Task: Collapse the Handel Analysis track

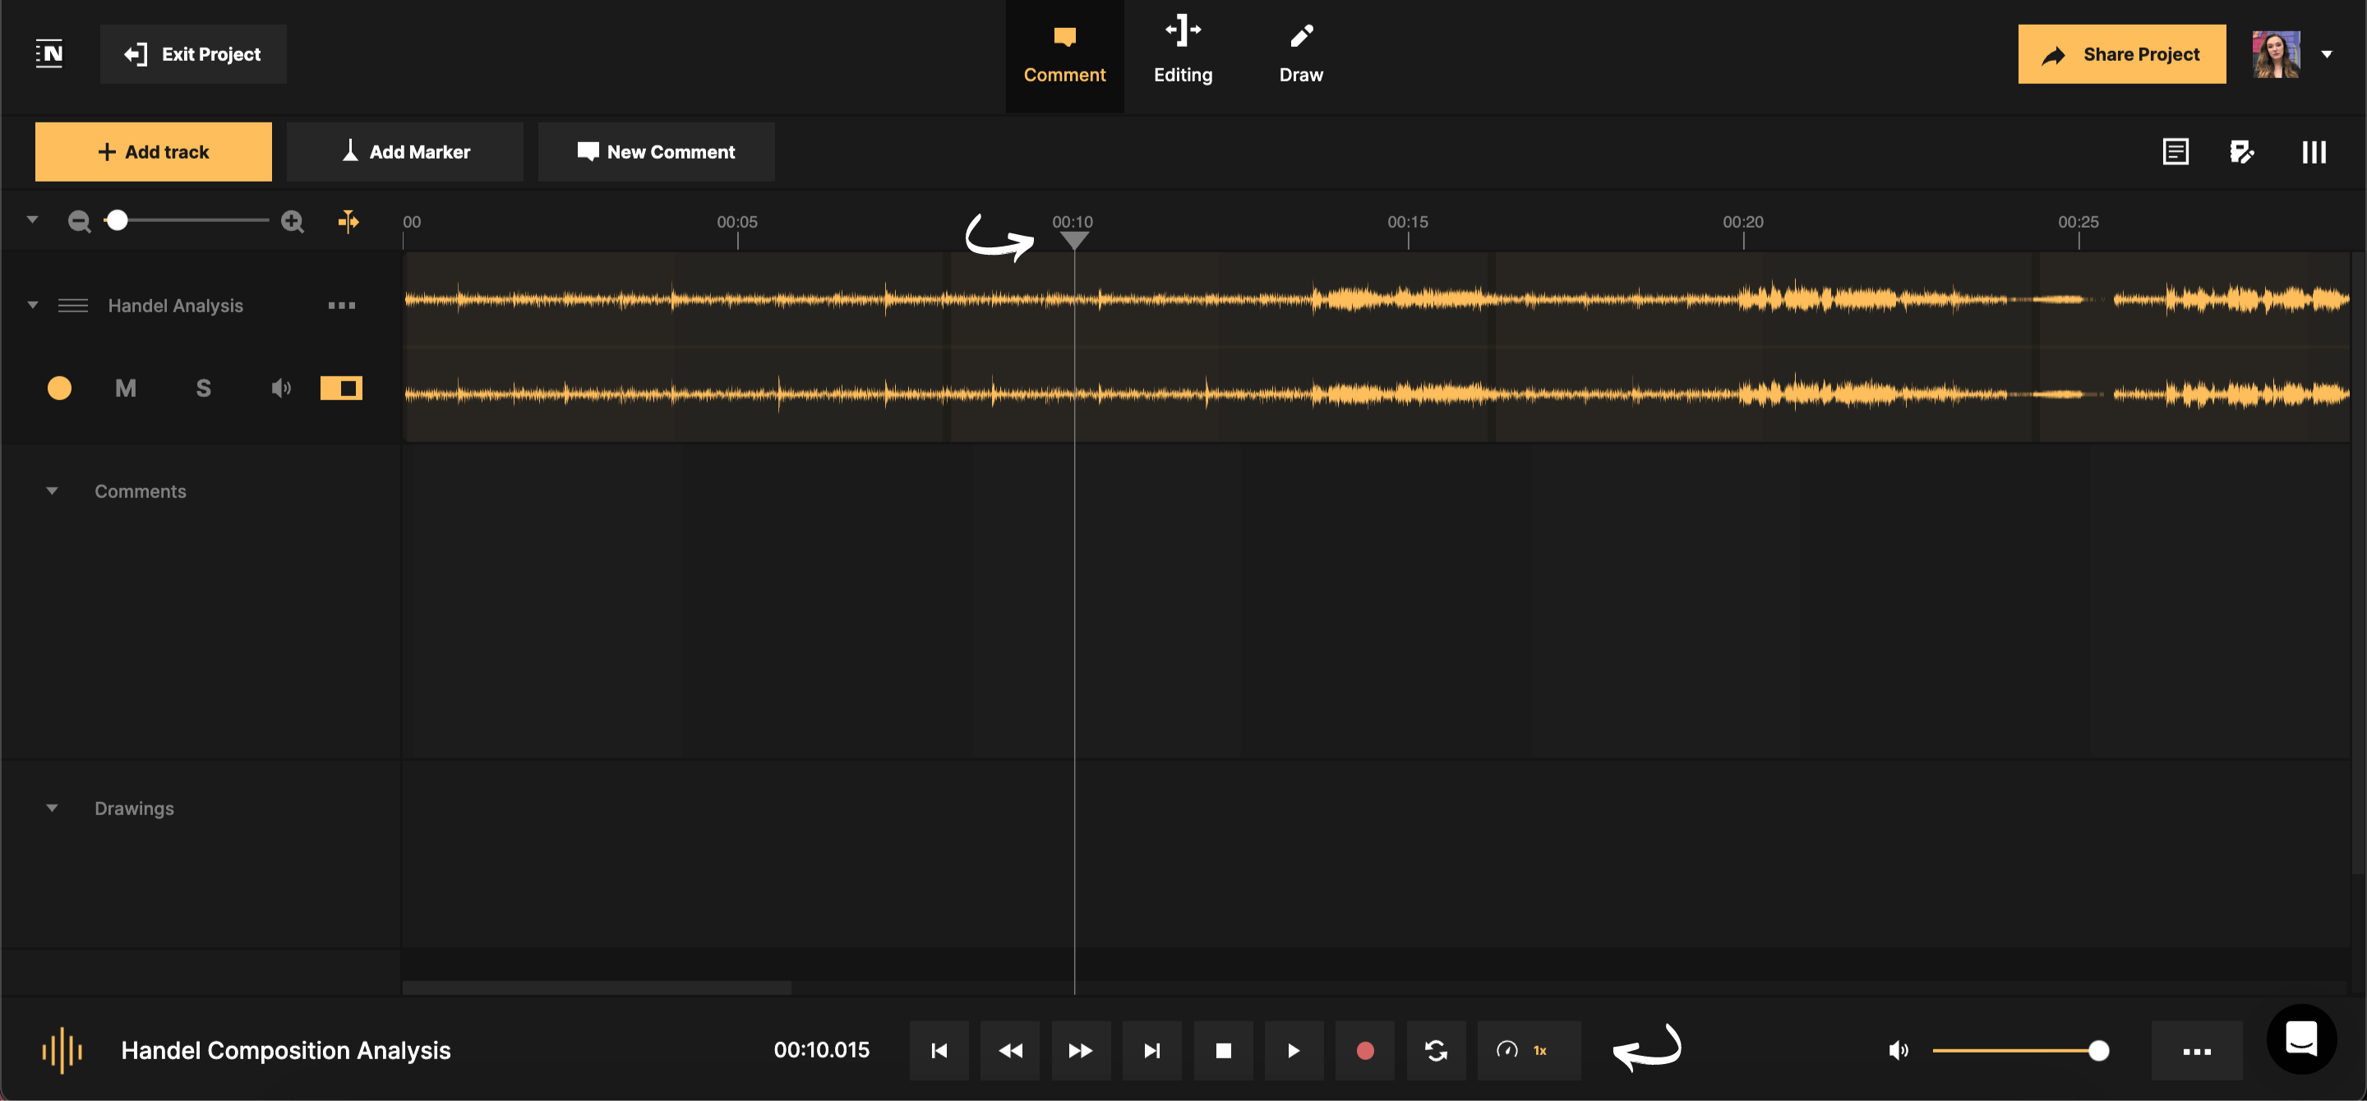Action: click(32, 305)
